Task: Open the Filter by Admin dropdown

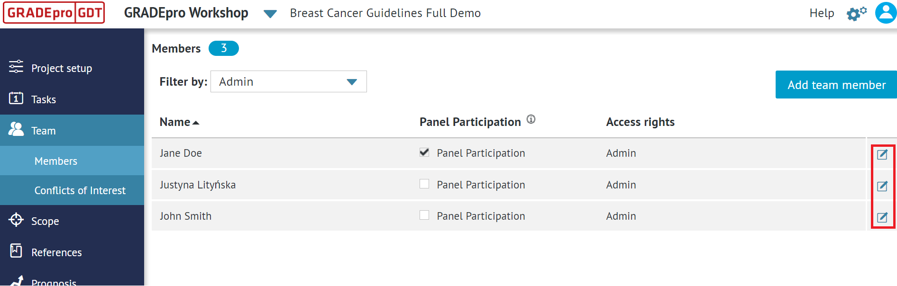Action: pos(288,81)
